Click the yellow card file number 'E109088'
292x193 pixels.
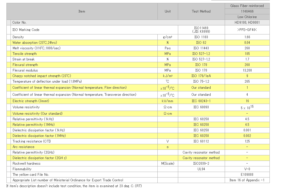pyautogui.click(x=247, y=175)
